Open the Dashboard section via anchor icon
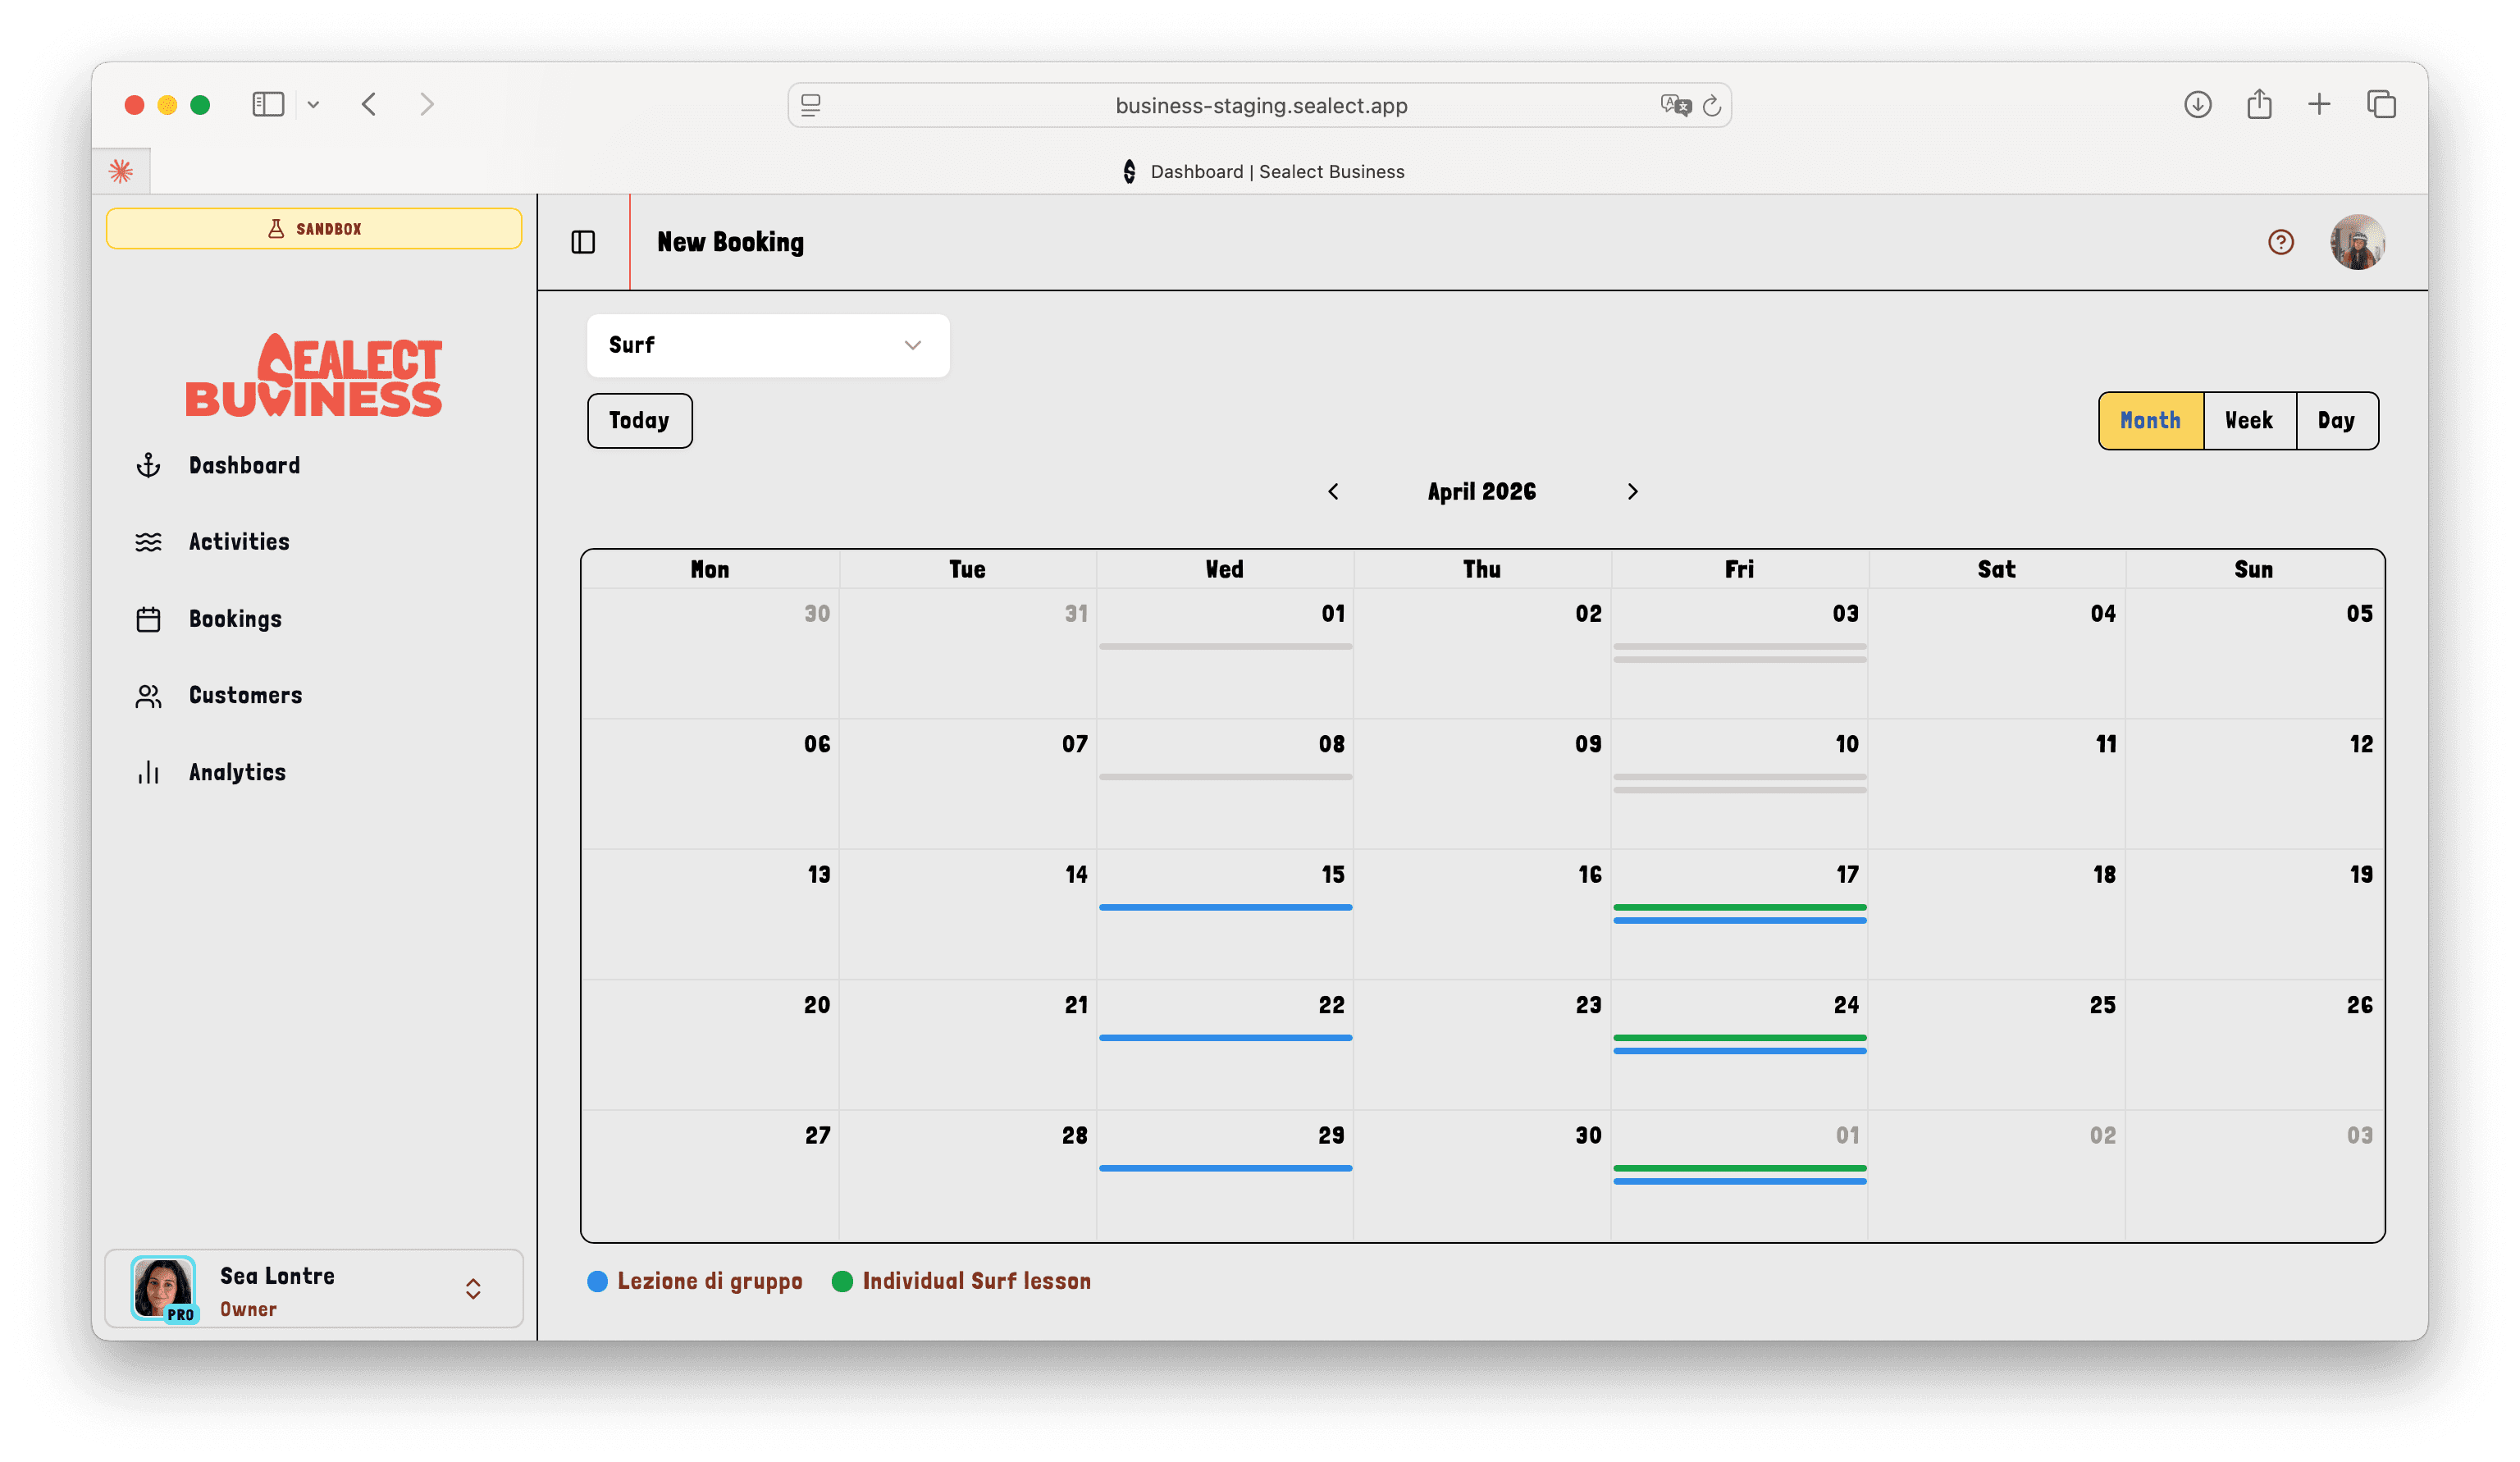This screenshot has height=1462, width=2520. pos(148,464)
